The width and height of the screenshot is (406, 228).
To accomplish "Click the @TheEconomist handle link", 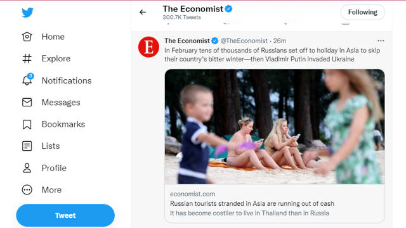I will 244,41.
